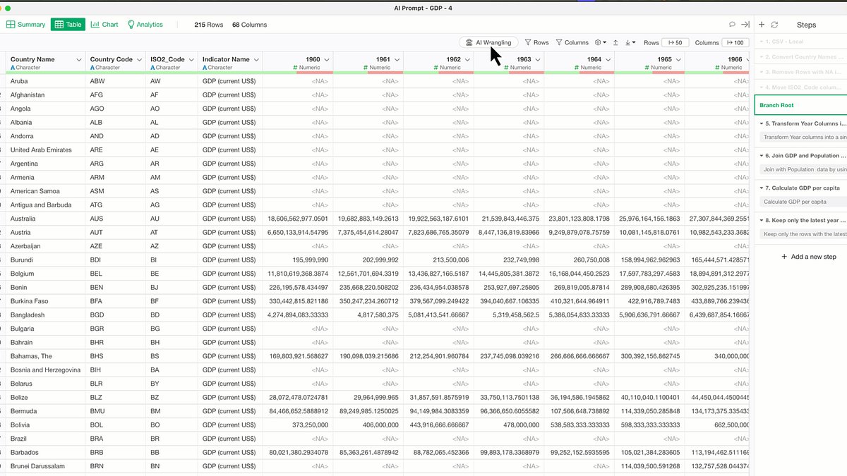
Task: Switch to the Chart view
Action: (x=104, y=24)
